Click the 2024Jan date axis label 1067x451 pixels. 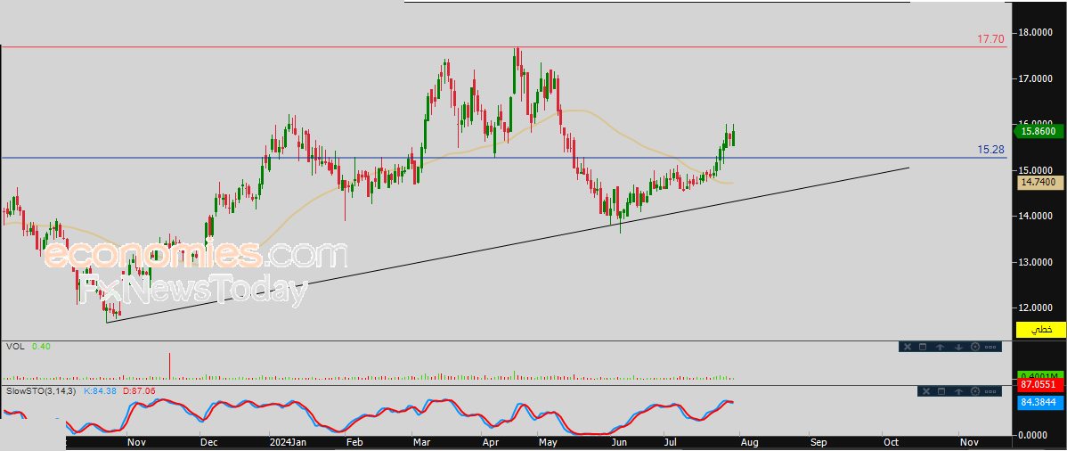(x=288, y=442)
